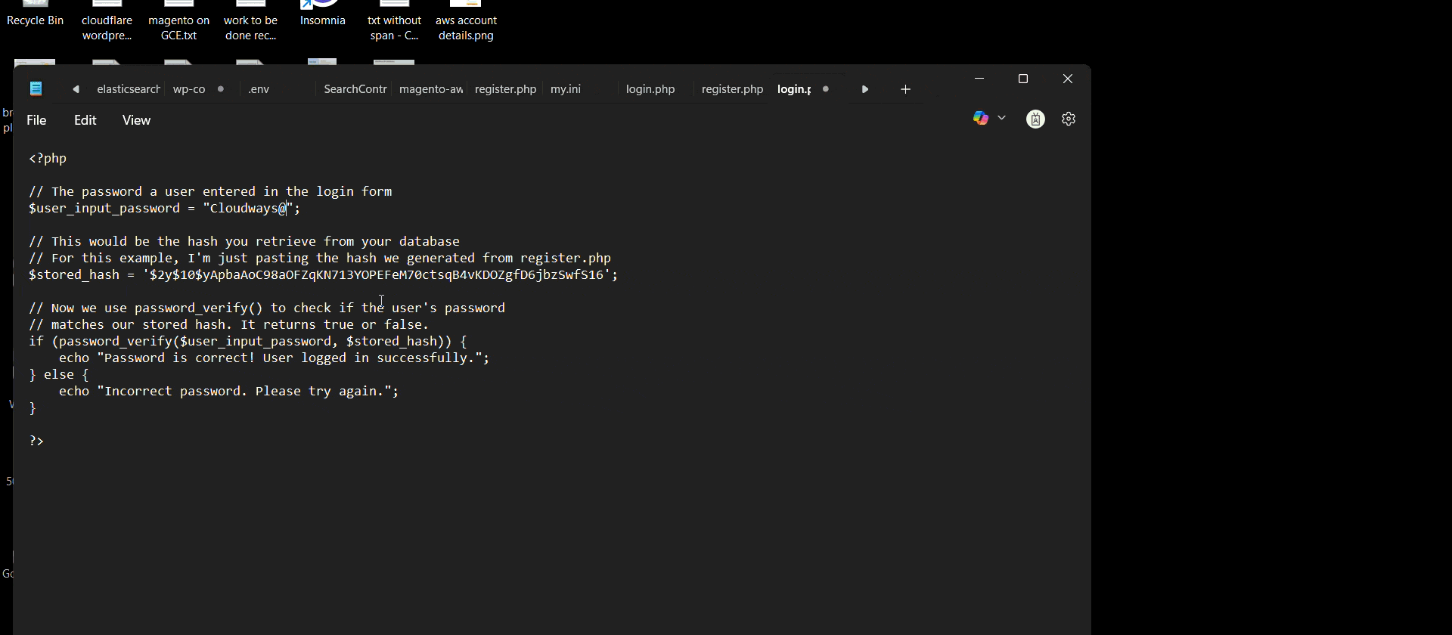The height and width of the screenshot is (635, 1452).
Task: Click the Notepad app icon in the title bar
Action: (x=36, y=89)
